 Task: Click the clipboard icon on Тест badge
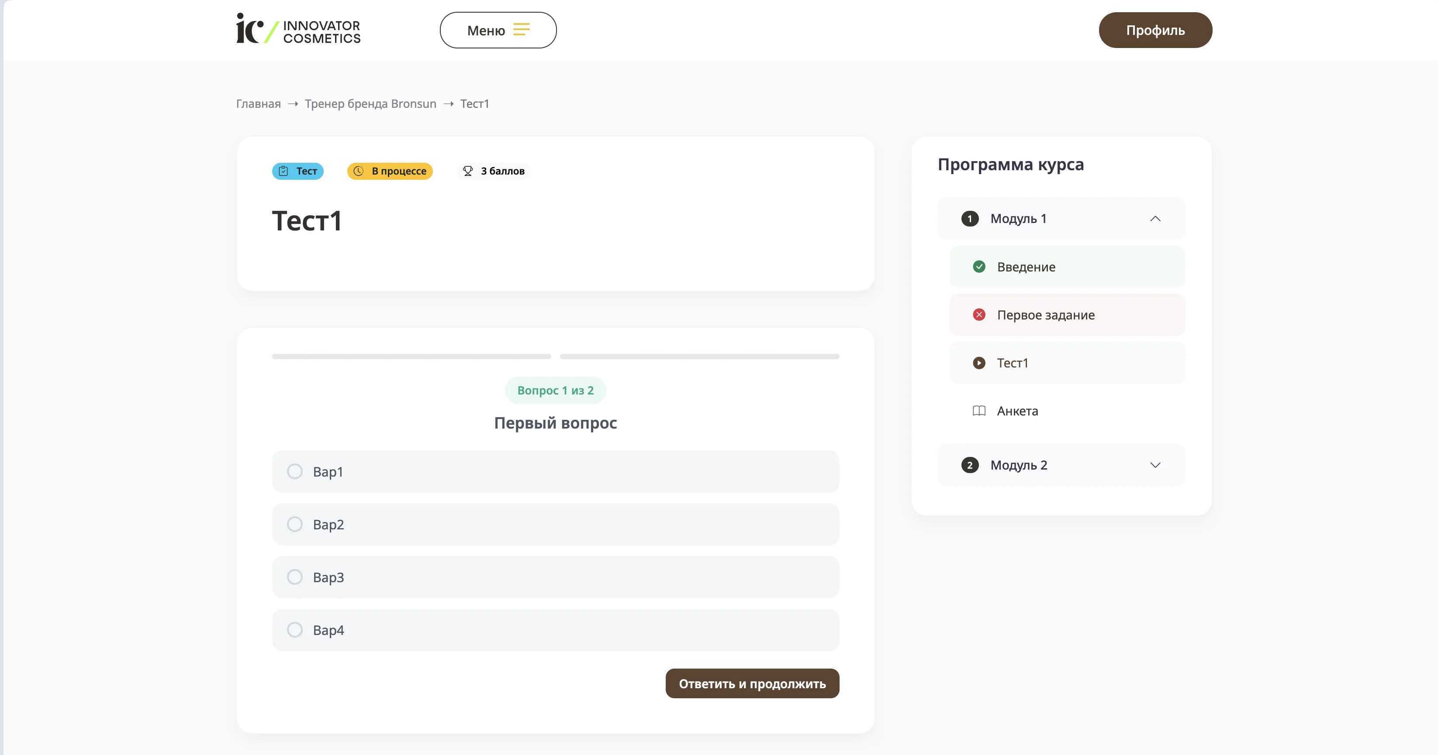(x=283, y=171)
